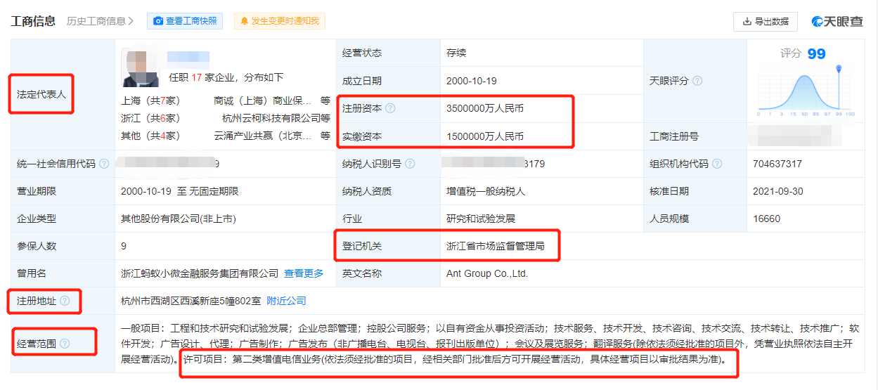878x390 pixels.
Task: Click 浙江蚂蚁小微金融服务集团有限公司 former name
Action: 200,273
